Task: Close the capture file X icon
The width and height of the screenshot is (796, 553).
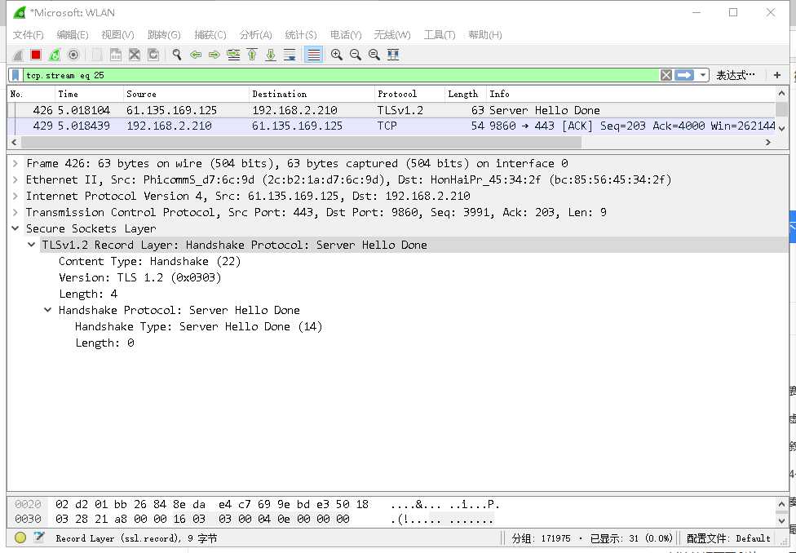Action: click(135, 55)
